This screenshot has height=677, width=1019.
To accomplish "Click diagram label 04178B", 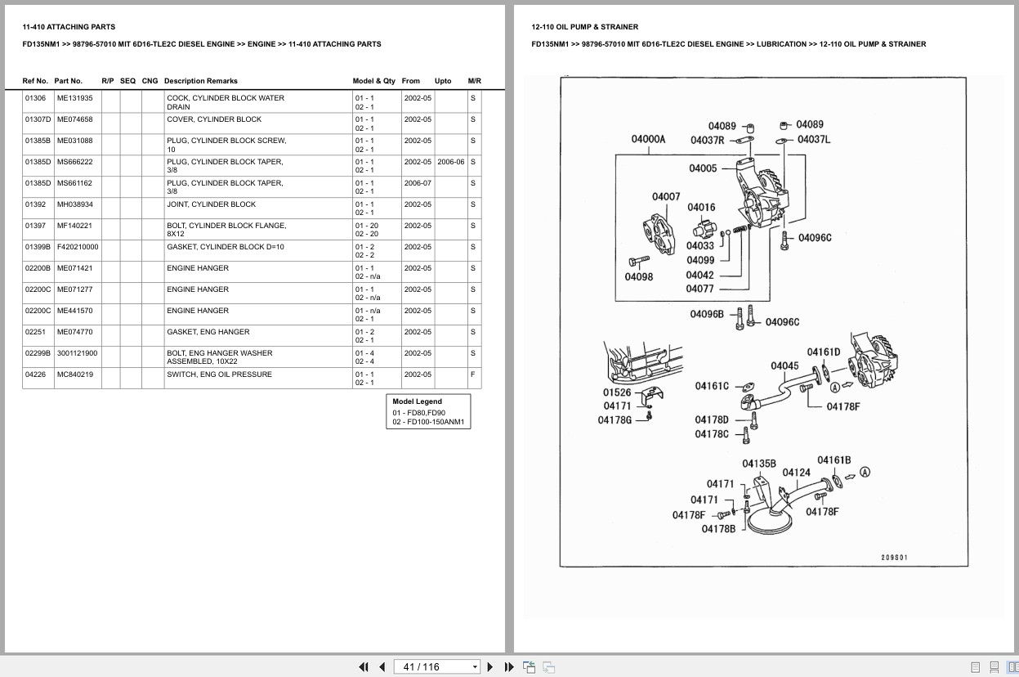I will [718, 529].
